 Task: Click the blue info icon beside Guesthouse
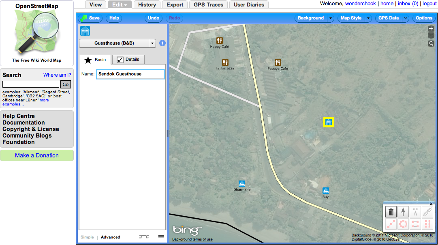tap(162, 43)
